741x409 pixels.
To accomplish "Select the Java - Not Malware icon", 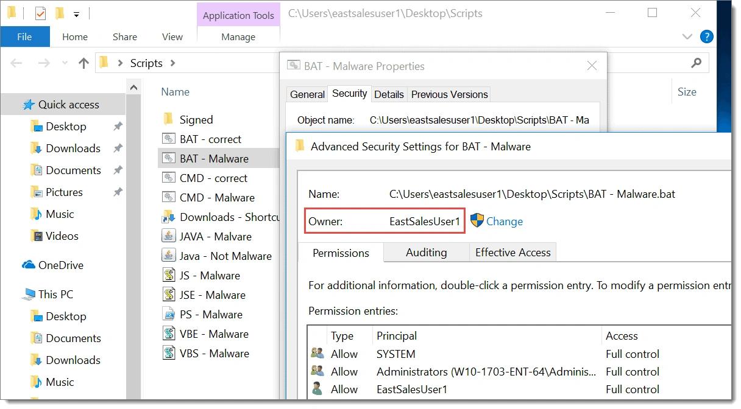I will click(x=169, y=256).
